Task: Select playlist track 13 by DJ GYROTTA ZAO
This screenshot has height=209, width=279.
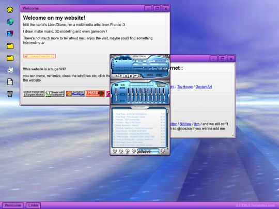Action: point(139,145)
